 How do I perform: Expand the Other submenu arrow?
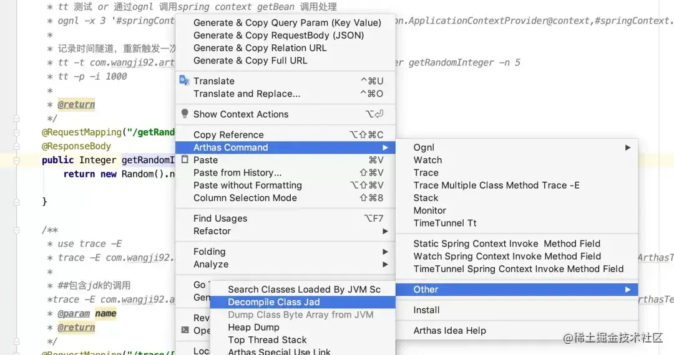tap(628, 290)
